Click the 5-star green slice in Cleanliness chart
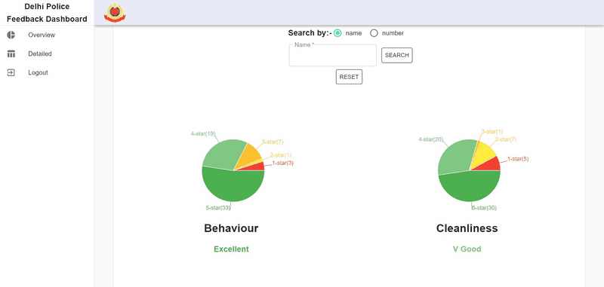The width and height of the screenshot is (604, 287). [x=469, y=187]
